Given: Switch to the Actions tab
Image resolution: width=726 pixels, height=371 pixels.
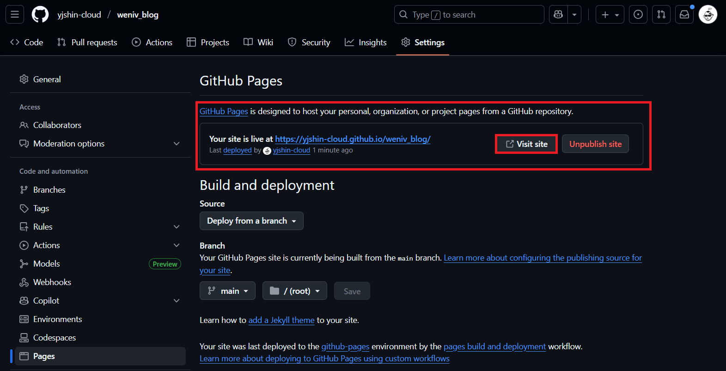Looking at the screenshot, I should click(152, 42).
